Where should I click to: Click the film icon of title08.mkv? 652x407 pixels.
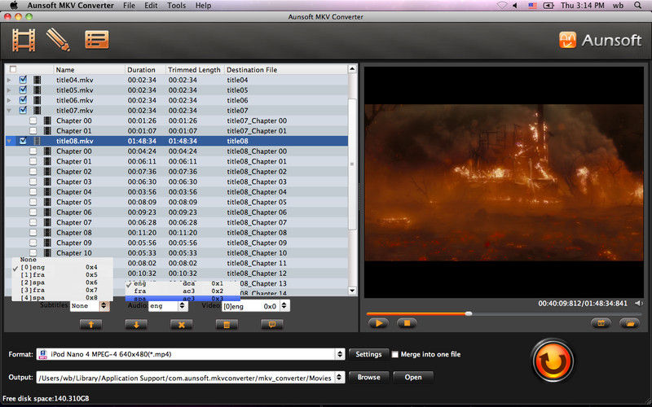click(x=37, y=141)
